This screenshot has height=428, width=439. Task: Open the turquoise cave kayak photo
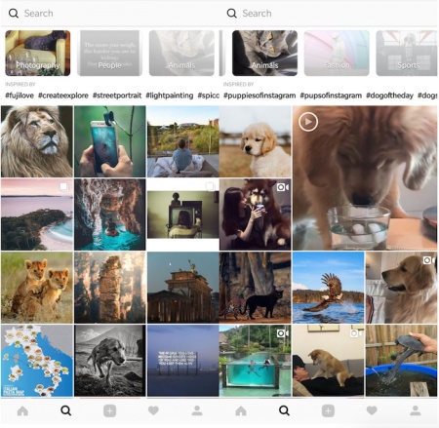tap(110, 214)
